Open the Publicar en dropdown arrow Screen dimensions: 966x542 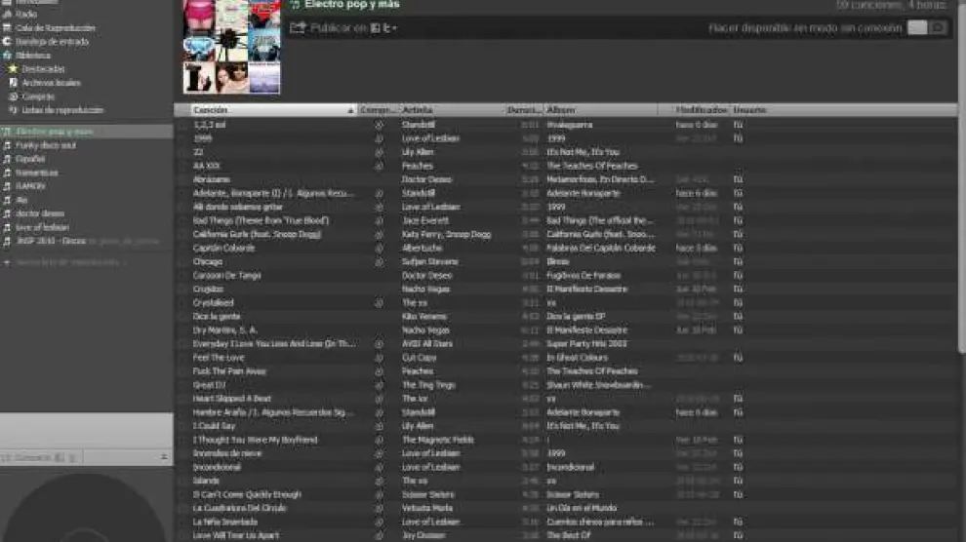click(394, 29)
